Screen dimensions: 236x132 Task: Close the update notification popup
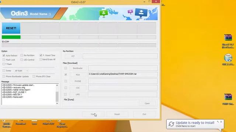[x=221, y=122]
